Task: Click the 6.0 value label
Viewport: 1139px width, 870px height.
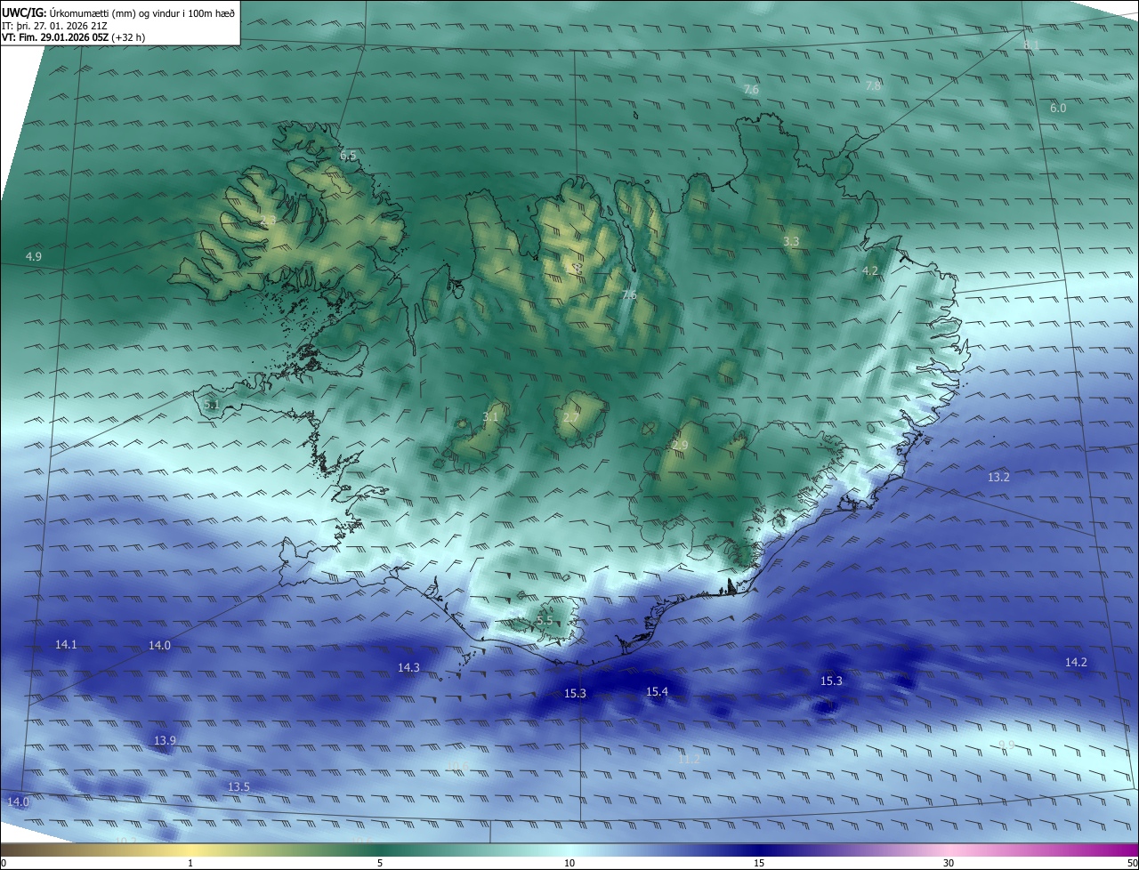Action: click(1058, 108)
